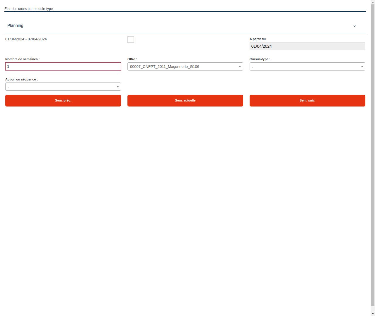
Task: Open the Cursus-type dropdown
Action: (307, 66)
